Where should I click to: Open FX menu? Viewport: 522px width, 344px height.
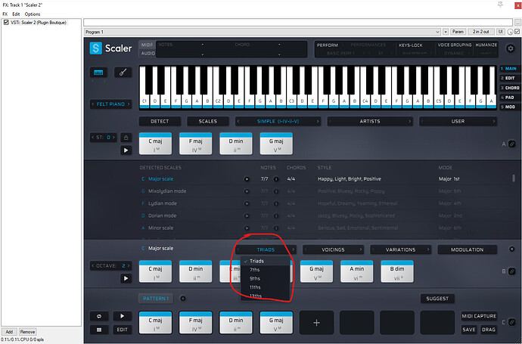pos(5,14)
